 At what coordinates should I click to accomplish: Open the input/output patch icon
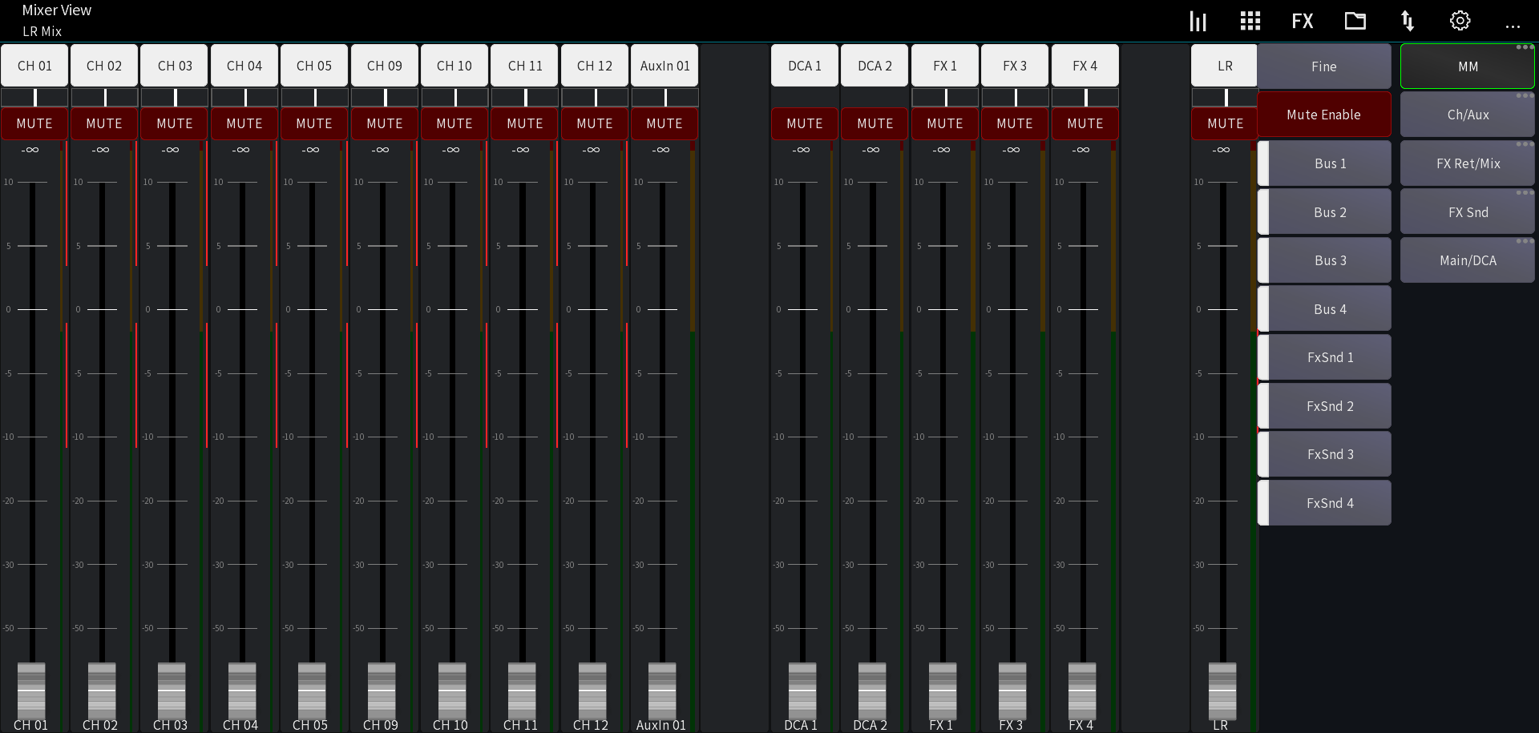(x=1408, y=20)
